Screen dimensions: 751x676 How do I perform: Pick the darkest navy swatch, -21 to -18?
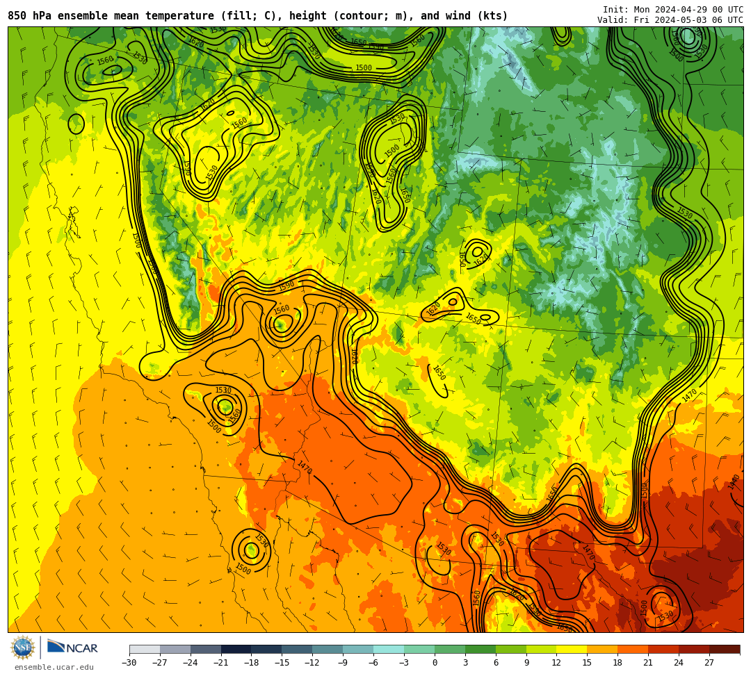coord(236,649)
